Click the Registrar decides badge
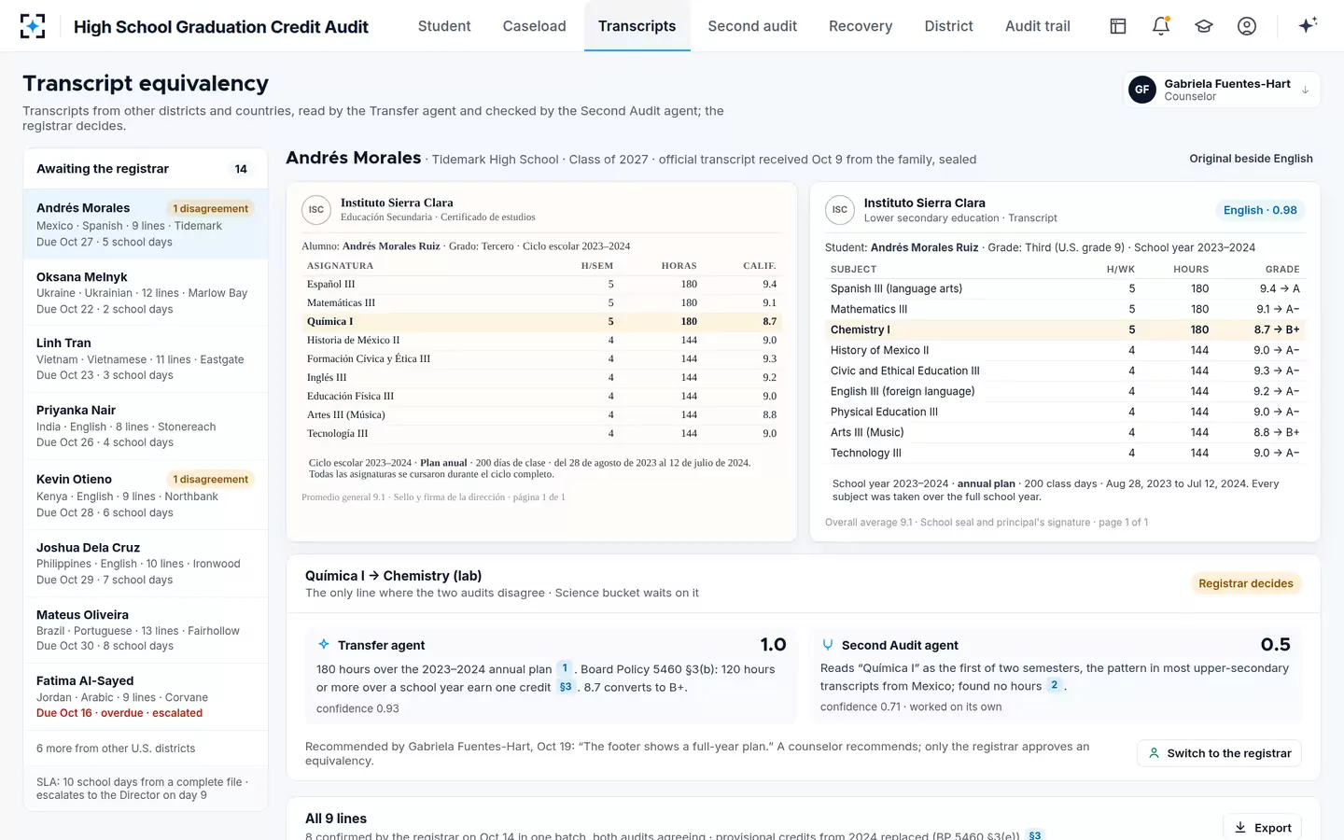The height and width of the screenshot is (840, 1344). 1246,583
